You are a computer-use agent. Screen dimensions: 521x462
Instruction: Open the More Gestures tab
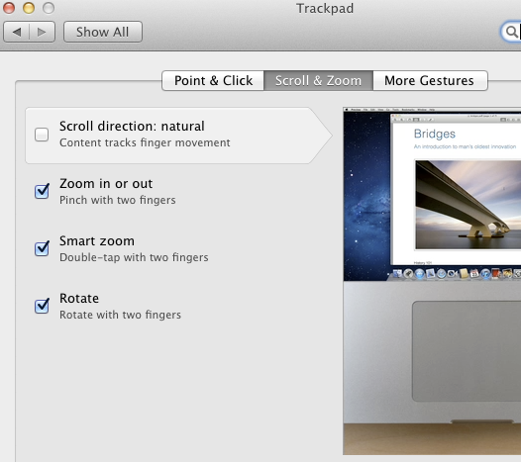point(430,81)
